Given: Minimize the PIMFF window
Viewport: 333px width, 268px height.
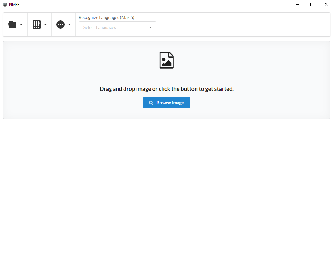Looking at the screenshot, I should pyautogui.click(x=298, y=4).
